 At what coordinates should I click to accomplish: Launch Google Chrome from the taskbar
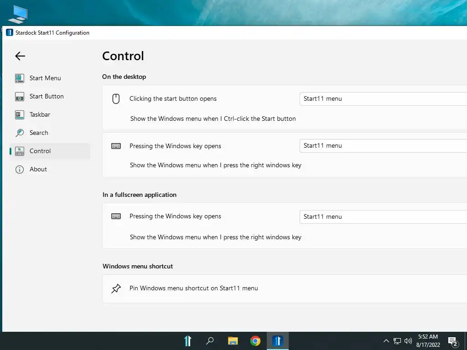255,341
